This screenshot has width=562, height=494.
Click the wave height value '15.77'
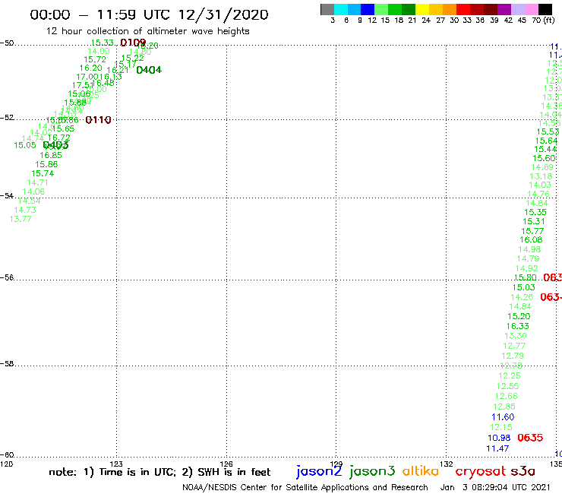pos(532,231)
